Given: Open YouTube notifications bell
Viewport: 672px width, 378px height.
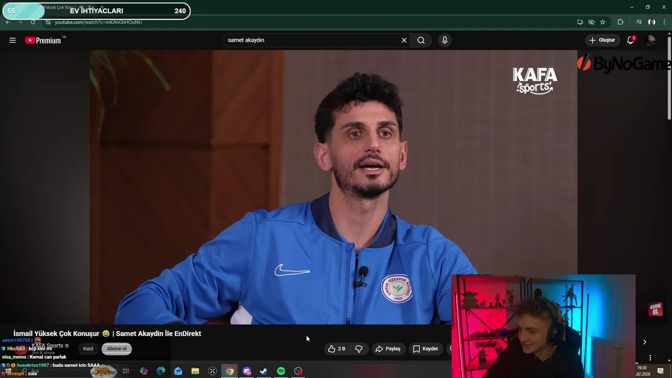Looking at the screenshot, I should 631,40.
